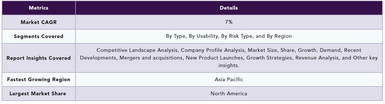Click the 7% CAGR value cell
This screenshot has height=104, width=385.
tap(229, 22)
